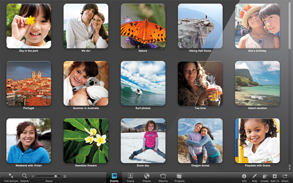Select the Island vacation event thumbnail
The width and height of the screenshot is (293, 183).
tap(257, 83)
